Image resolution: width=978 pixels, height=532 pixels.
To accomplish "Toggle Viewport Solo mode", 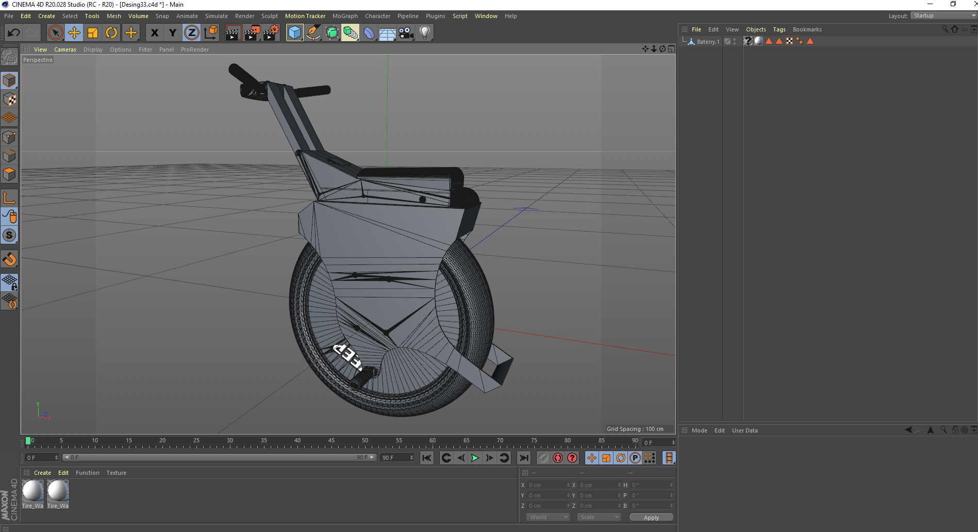I will pyautogui.click(x=9, y=235).
